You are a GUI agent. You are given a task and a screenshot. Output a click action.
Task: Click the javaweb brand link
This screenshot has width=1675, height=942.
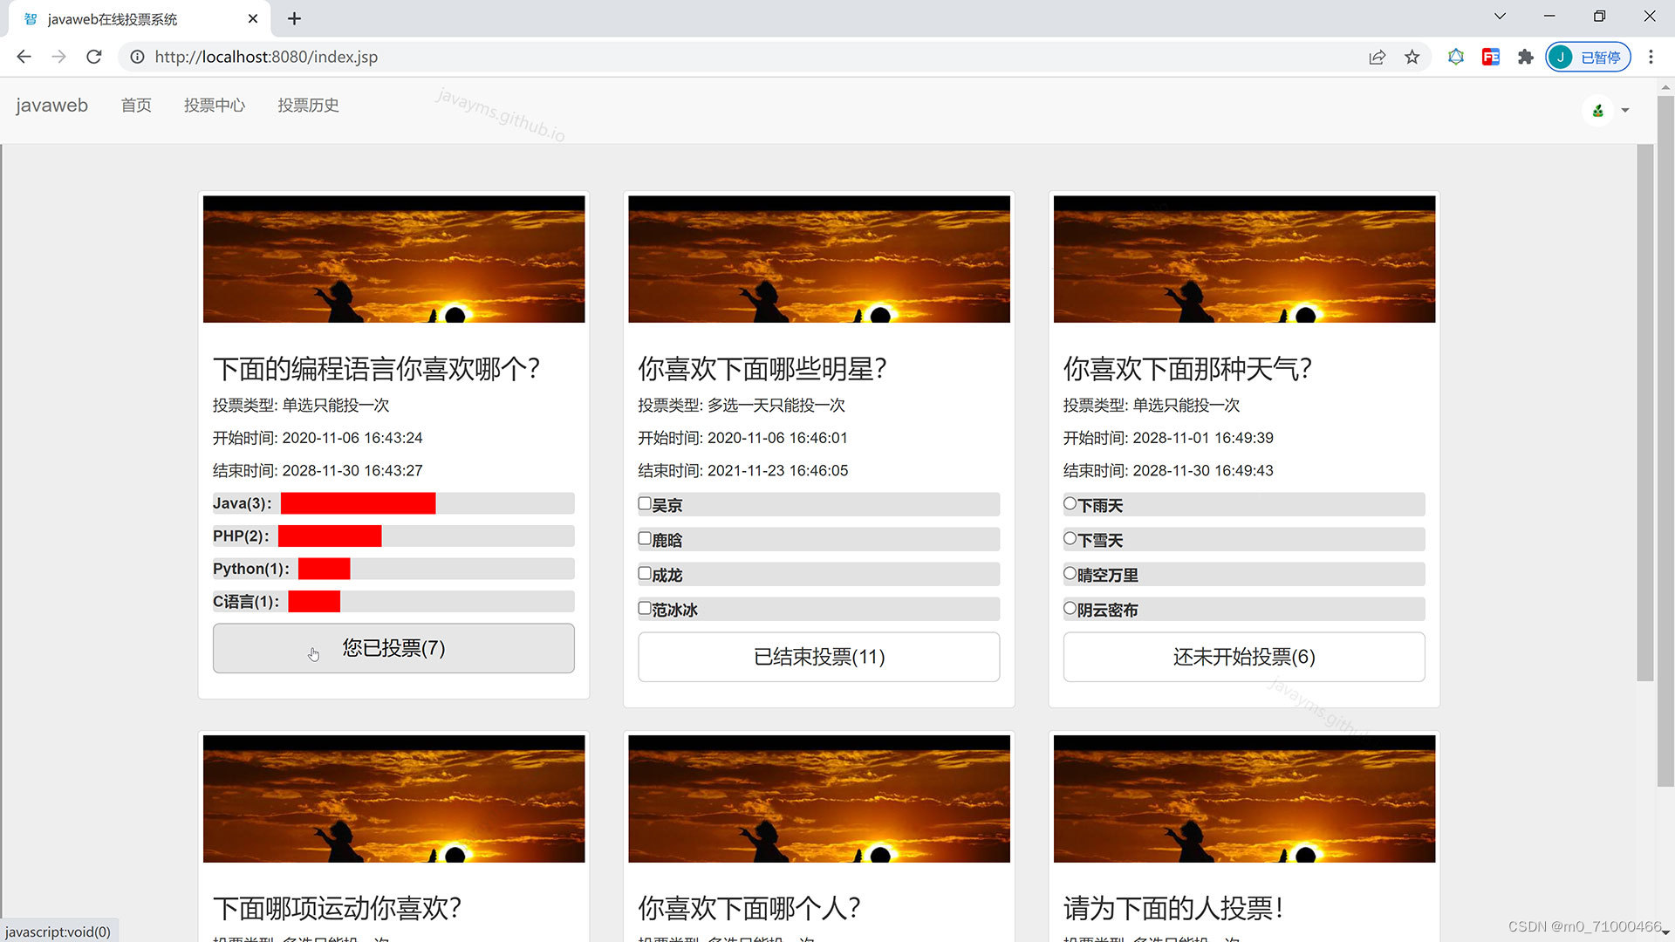coord(51,106)
